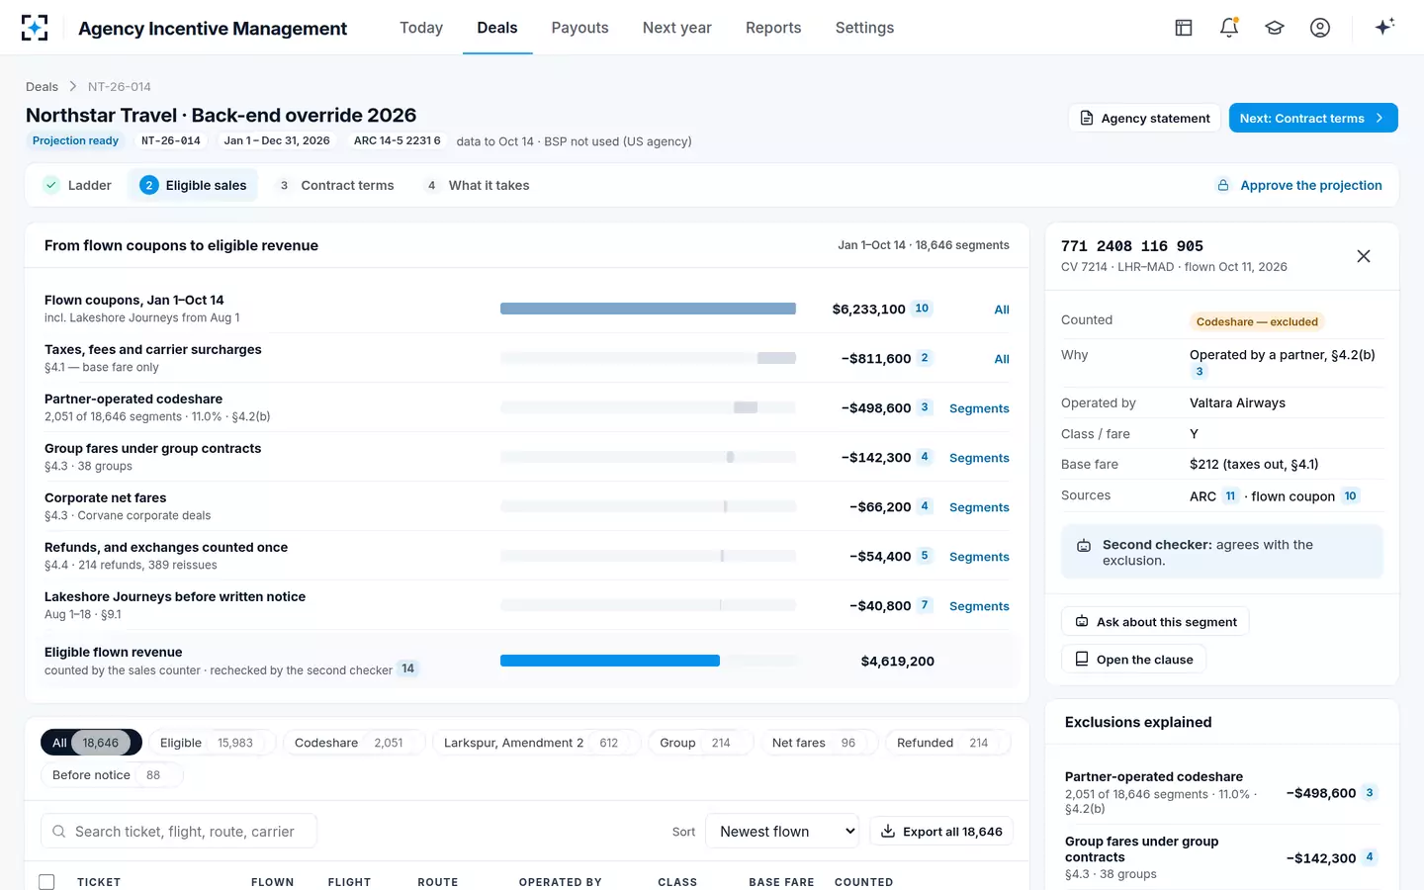The width and height of the screenshot is (1424, 890).
Task: Tick the select-all tickets checkbox
Action: [46, 882]
